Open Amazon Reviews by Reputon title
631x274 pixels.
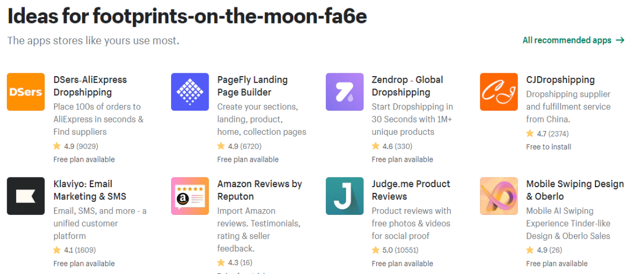click(x=259, y=190)
